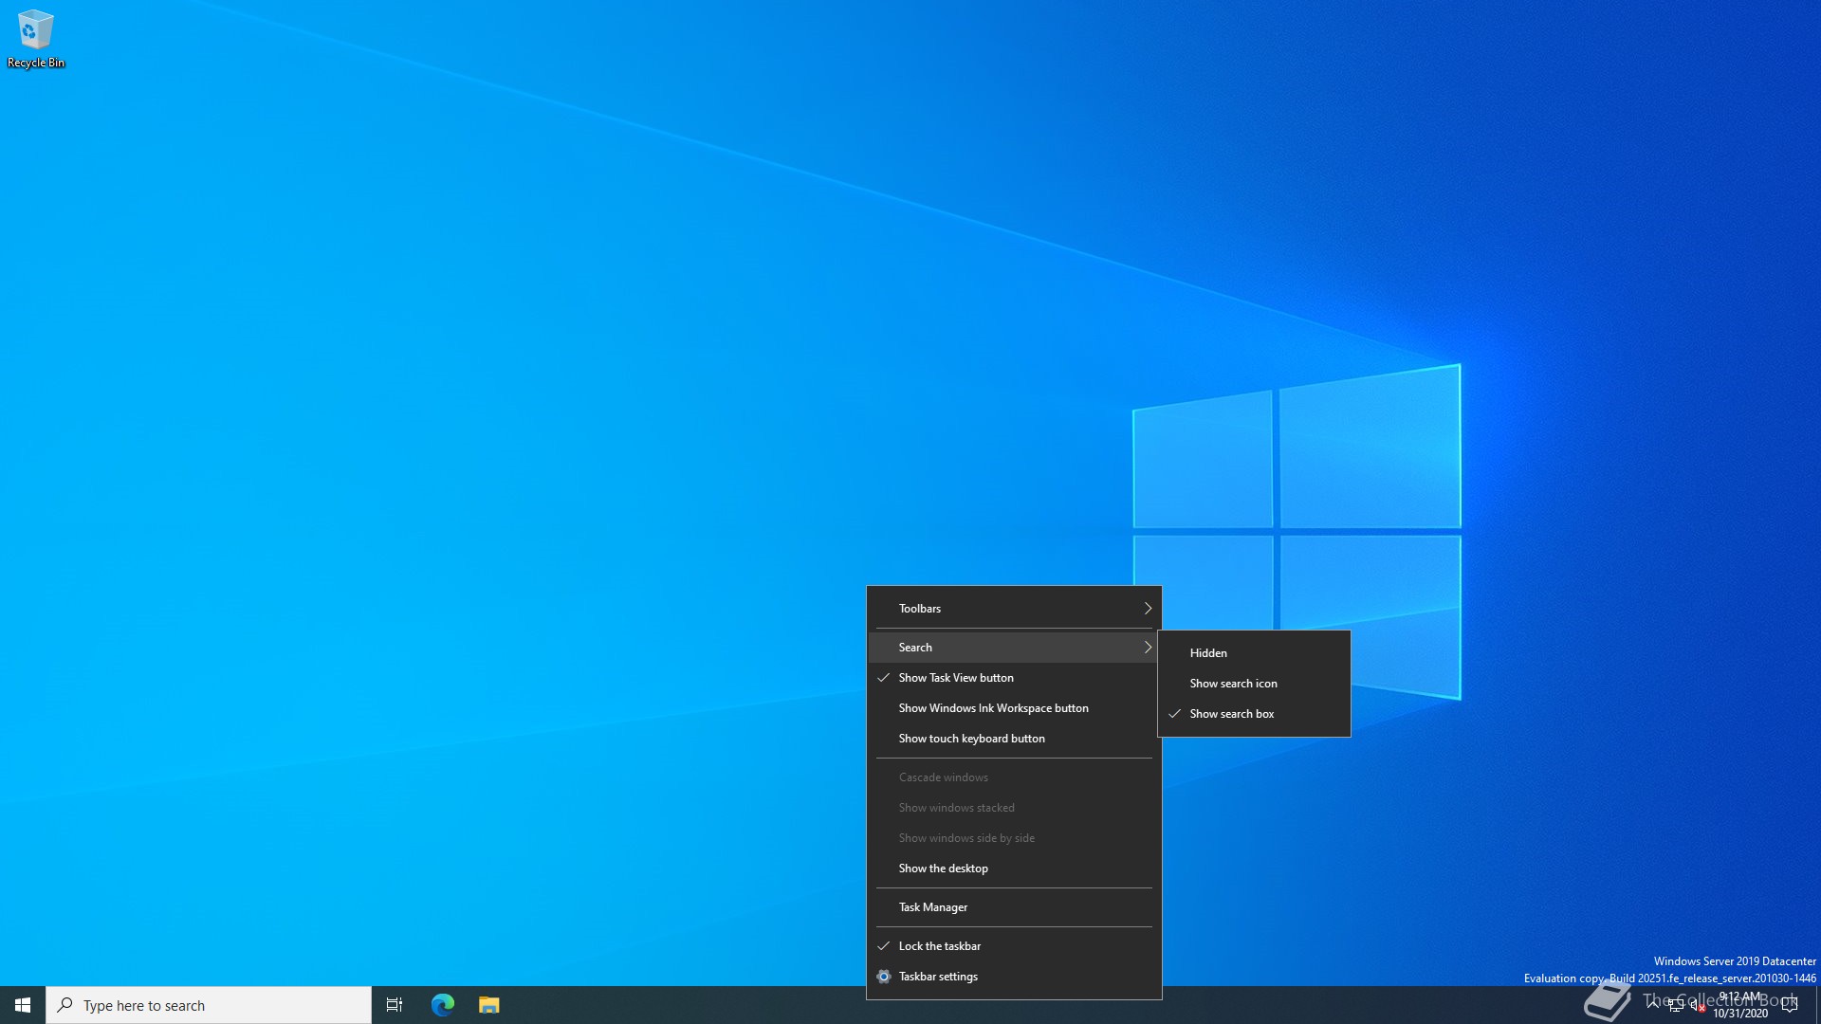Click the Type here to search box
Screen dimensions: 1821x1024
point(209,1005)
